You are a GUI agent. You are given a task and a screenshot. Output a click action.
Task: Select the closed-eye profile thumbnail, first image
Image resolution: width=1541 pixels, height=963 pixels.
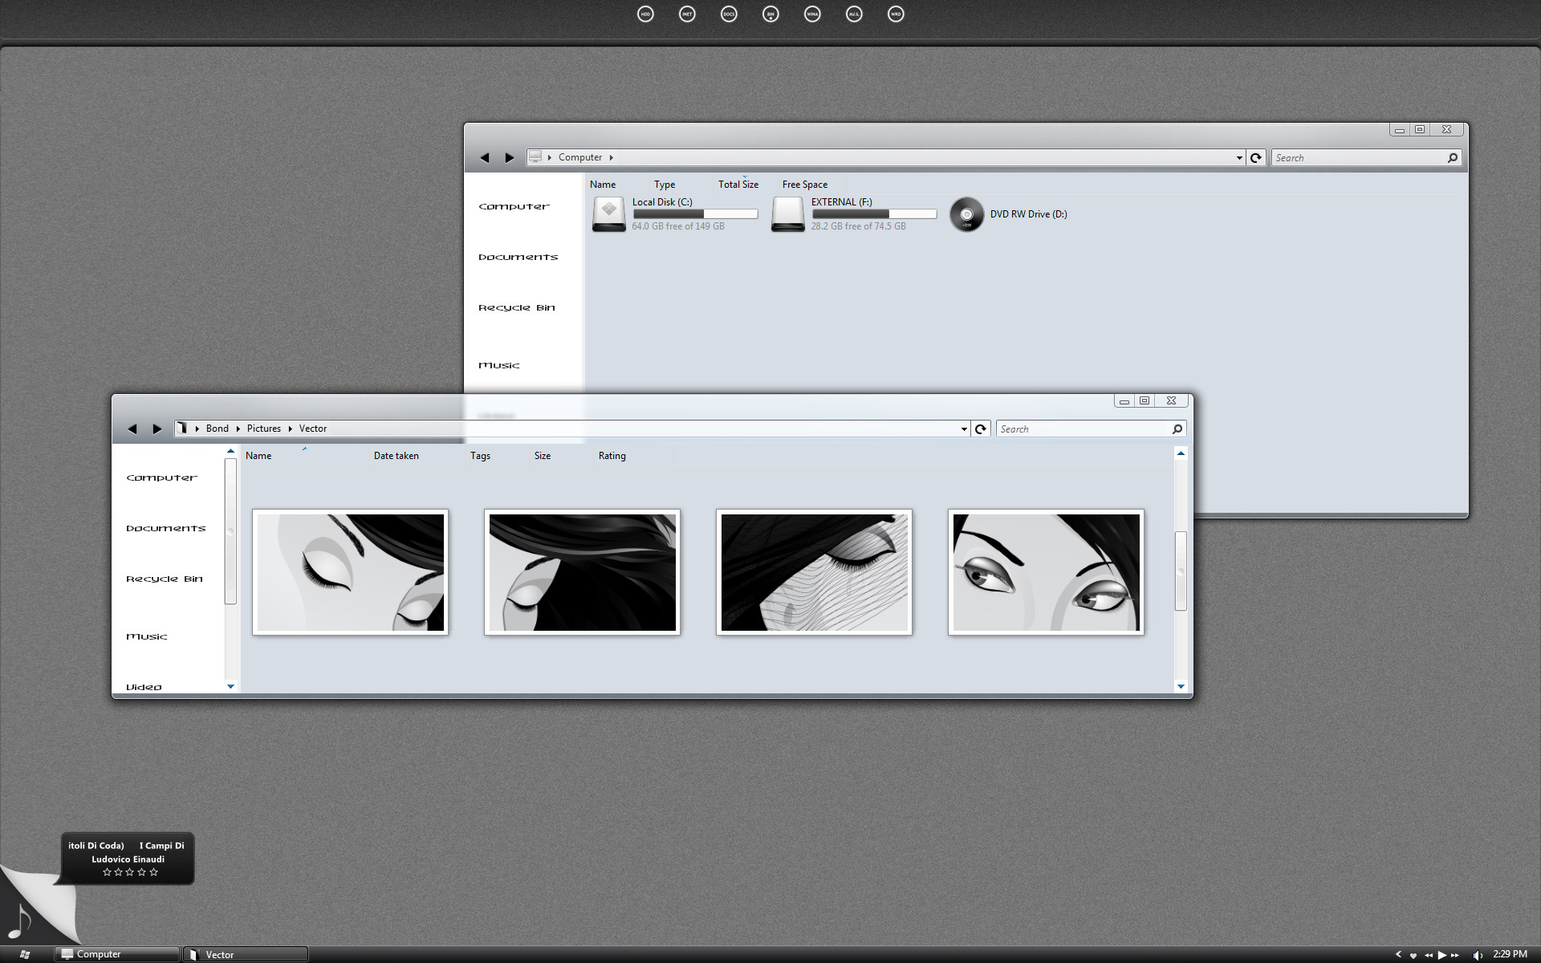(x=350, y=572)
